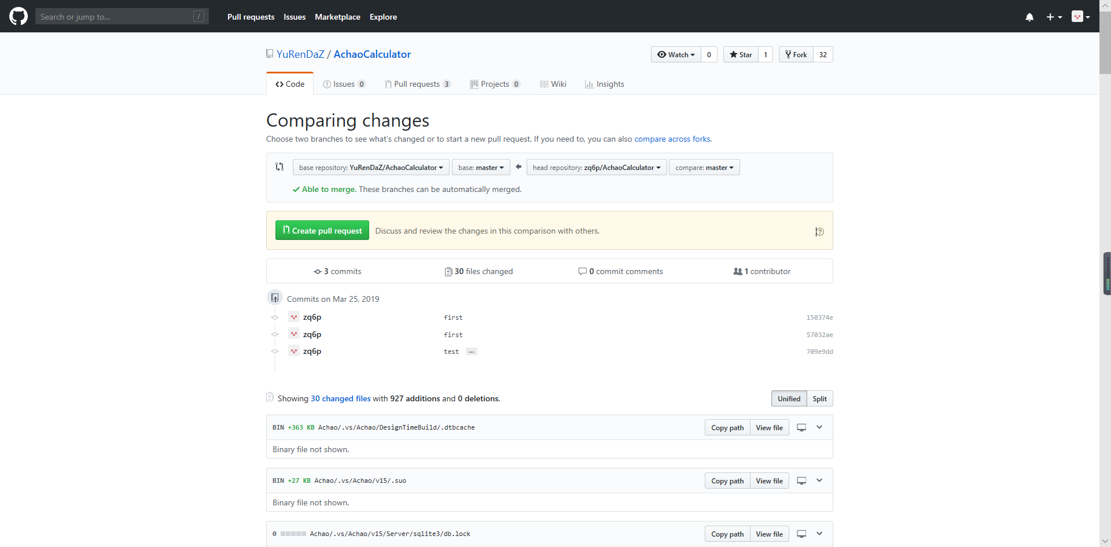Viewport: 1111px width, 547px height.
Task: Open commit hash 150374e
Action: coord(819,317)
